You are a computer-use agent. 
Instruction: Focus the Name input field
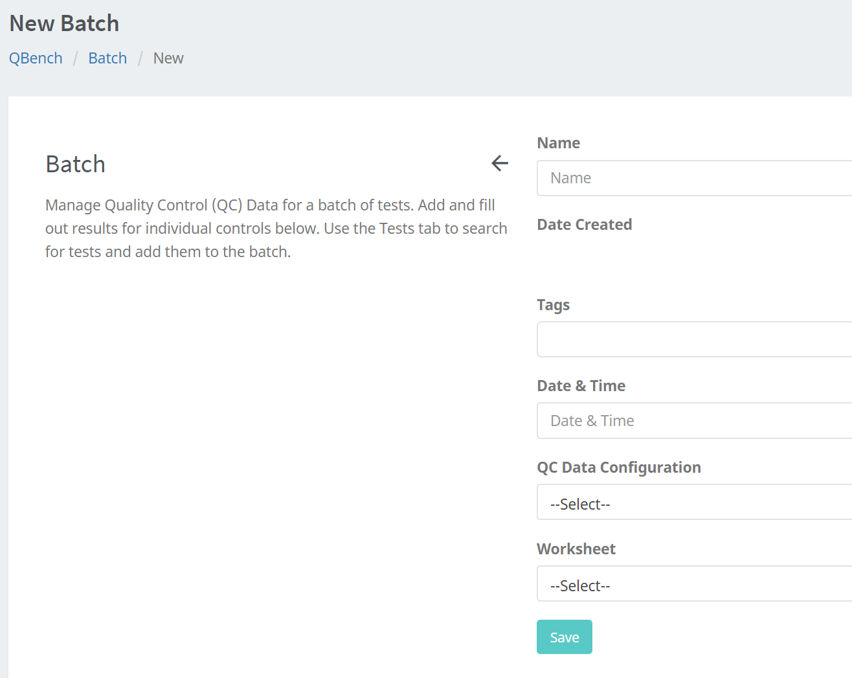[x=694, y=178]
